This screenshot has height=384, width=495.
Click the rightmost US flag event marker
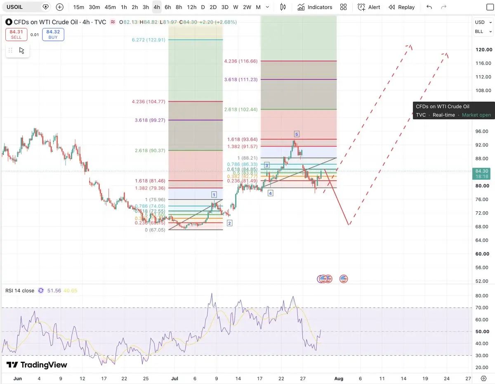[344, 279]
